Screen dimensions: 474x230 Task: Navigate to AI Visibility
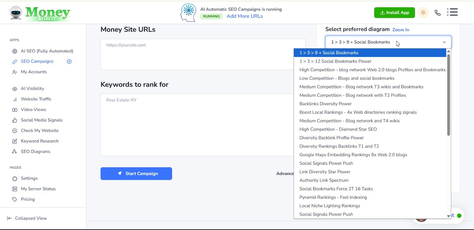(x=32, y=89)
